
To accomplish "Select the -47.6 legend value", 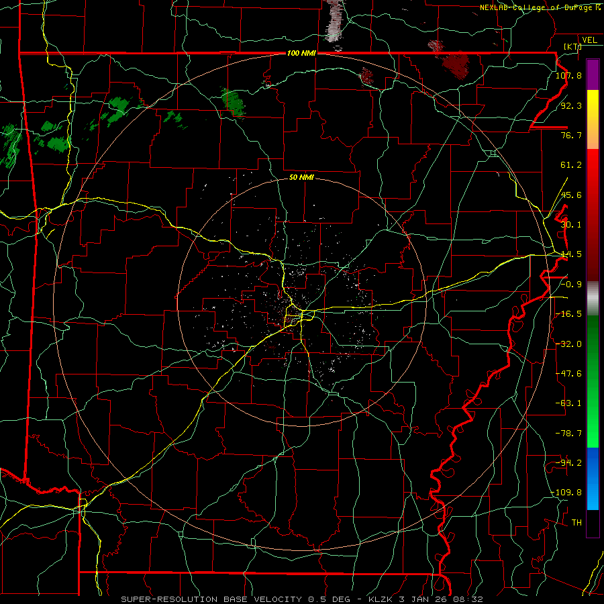I will pyautogui.click(x=568, y=374).
